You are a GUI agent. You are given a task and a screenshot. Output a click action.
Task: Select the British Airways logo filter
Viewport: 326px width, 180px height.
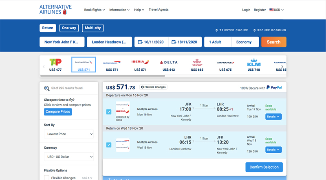pyautogui.click(x=112, y=63)
